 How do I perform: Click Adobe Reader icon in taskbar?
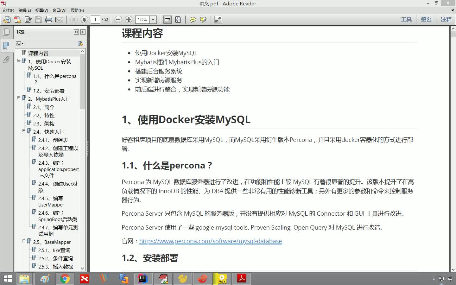(242, 279)
